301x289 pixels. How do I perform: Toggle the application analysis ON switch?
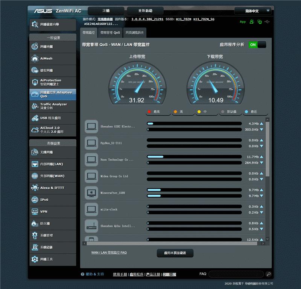point(257,45)
